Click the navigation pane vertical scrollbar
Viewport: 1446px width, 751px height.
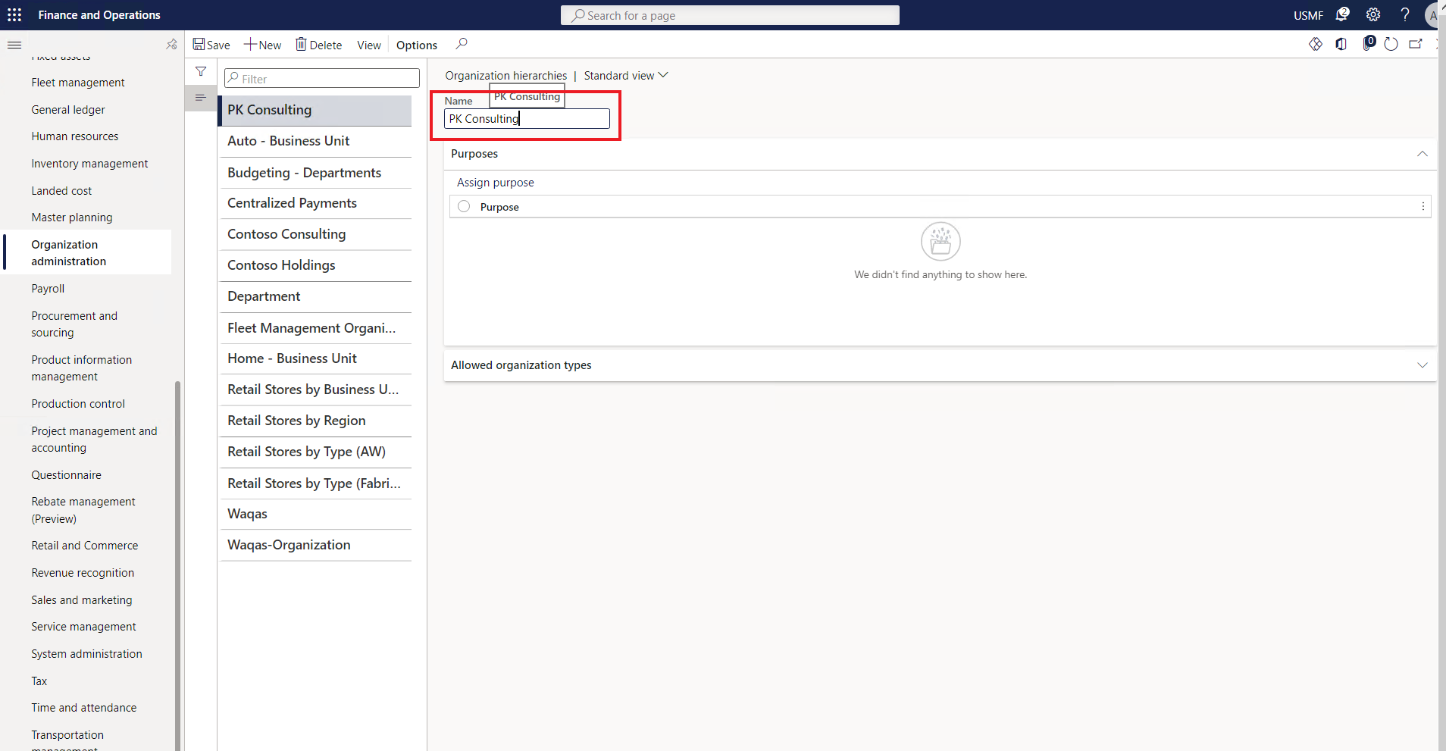177,565
